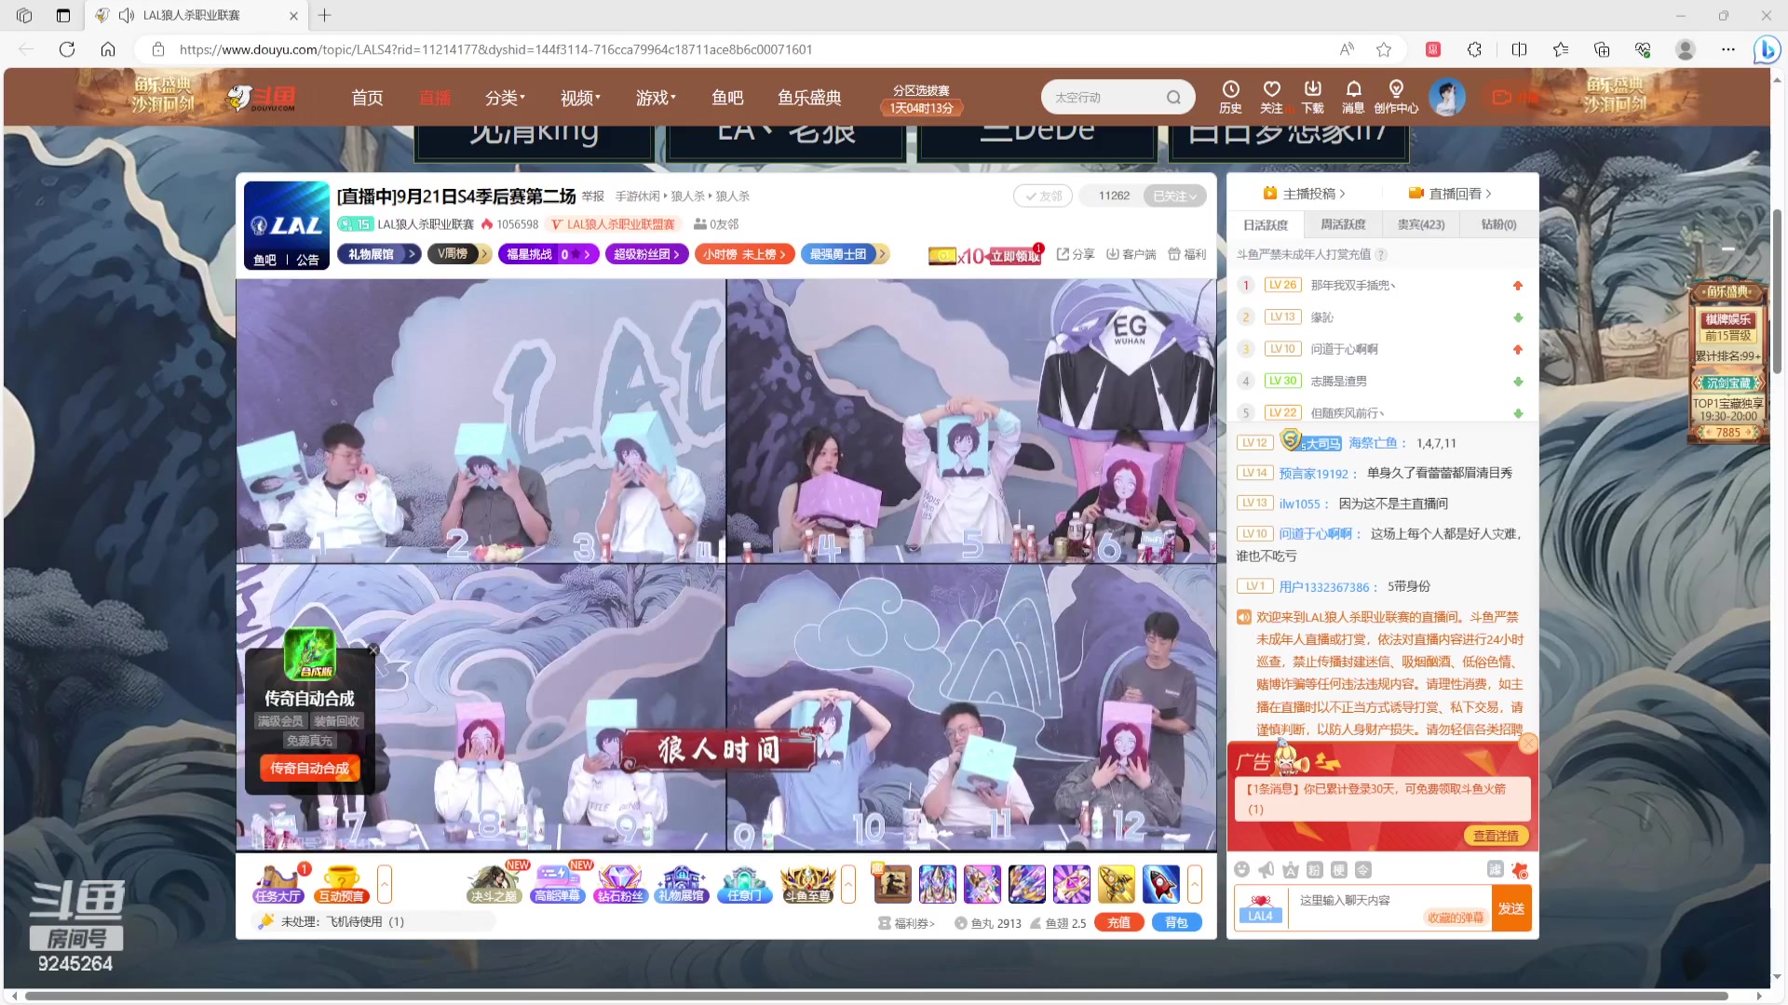1788x1005 pixels.
Task: Open 消息 messages in the top bar
Action: (x=1354, y=97)
